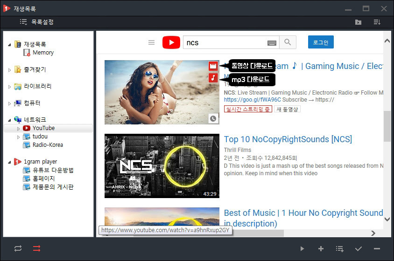Click the 실시간 스트리밍 중 badge

(248, 109)
